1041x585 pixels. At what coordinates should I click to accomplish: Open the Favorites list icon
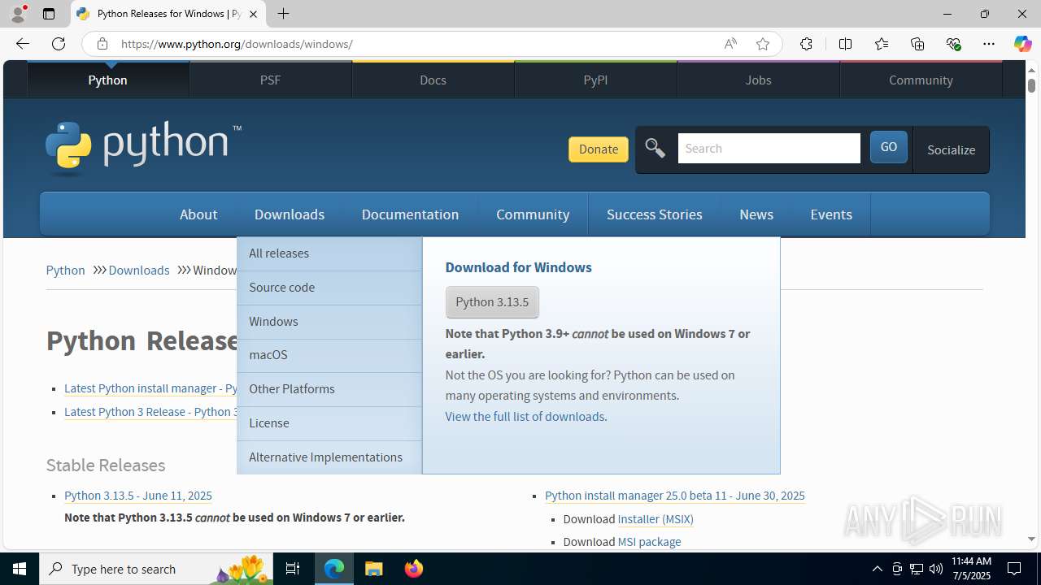pos(882,44)
